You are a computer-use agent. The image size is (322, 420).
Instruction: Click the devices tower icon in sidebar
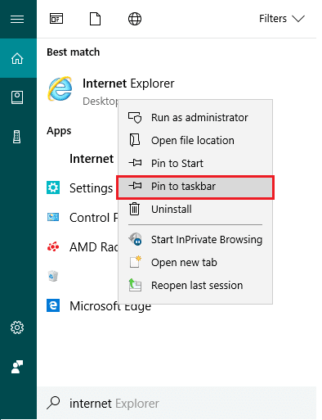click(17, 137)
